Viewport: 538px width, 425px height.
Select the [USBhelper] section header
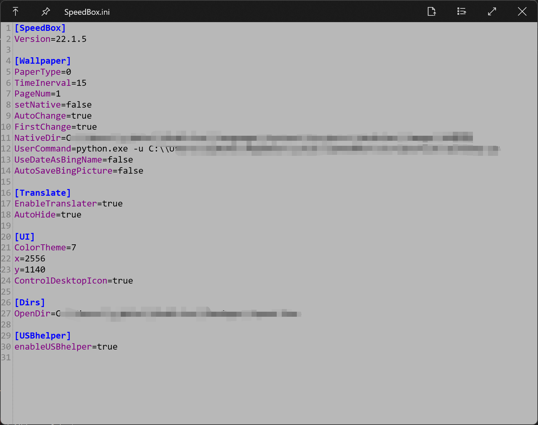pyautogui.click(x=43, y=336)
